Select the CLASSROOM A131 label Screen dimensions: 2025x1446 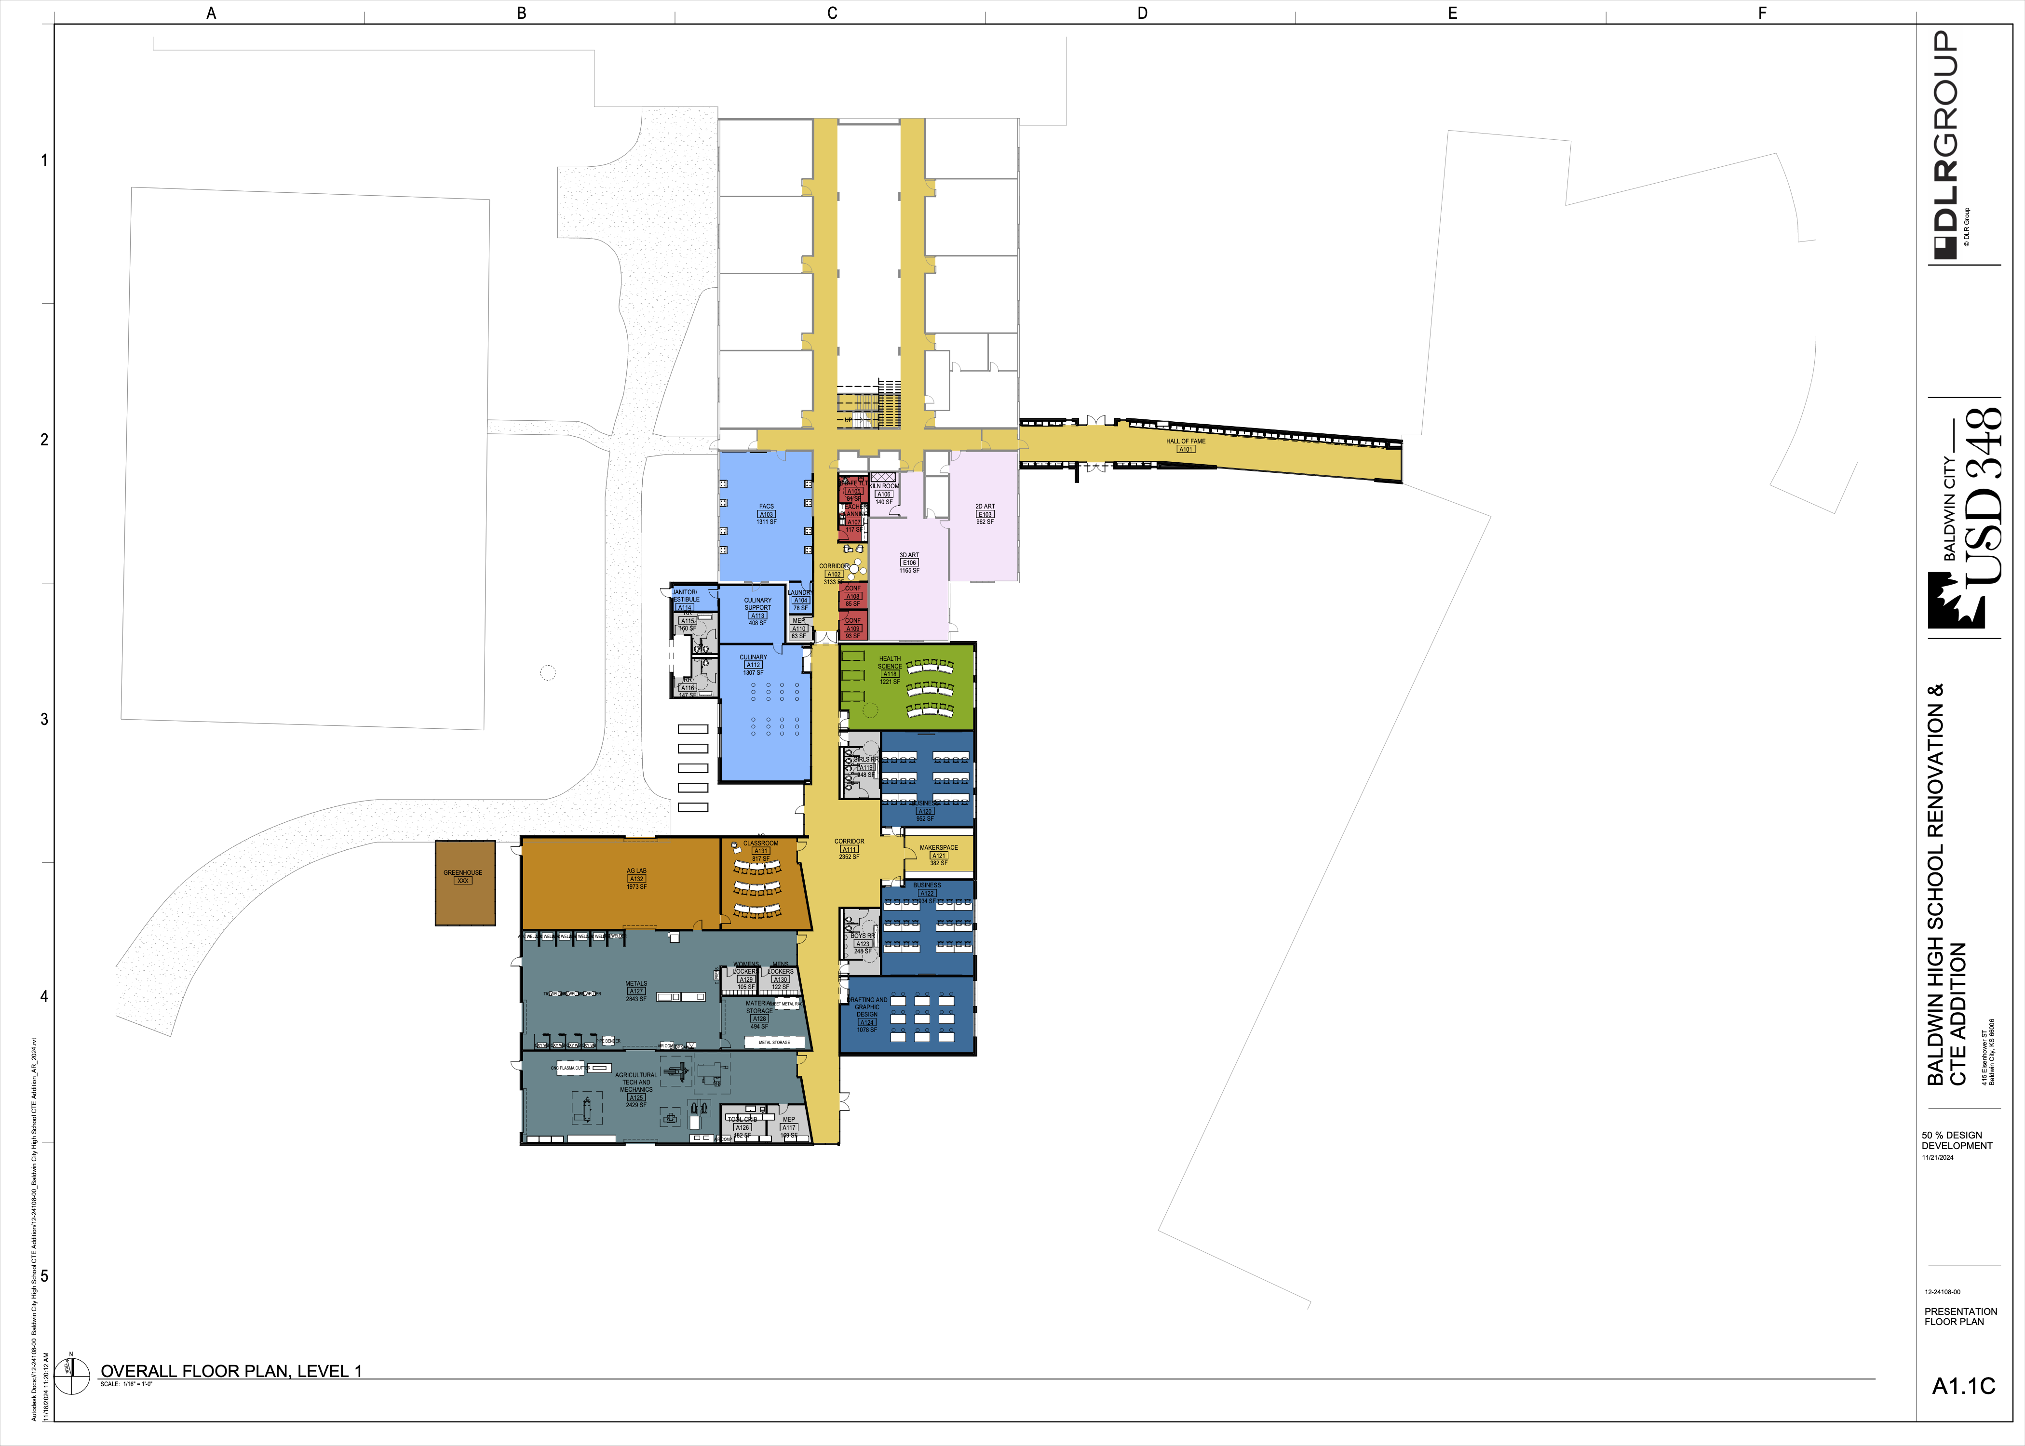pyautogui.click(x=760, y=851)
